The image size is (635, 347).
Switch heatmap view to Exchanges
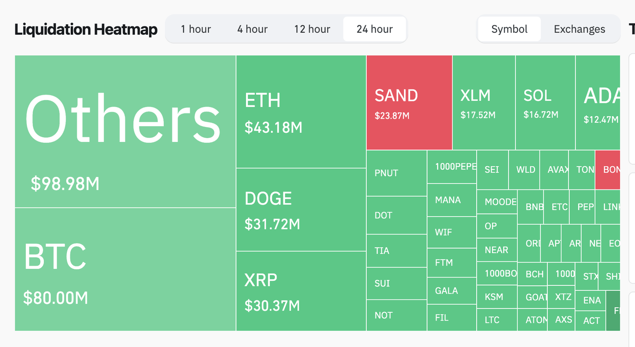pos(579,29)
